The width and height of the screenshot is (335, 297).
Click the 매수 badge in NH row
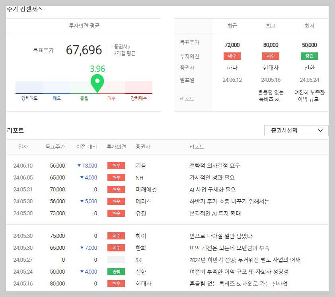[116, 177]
